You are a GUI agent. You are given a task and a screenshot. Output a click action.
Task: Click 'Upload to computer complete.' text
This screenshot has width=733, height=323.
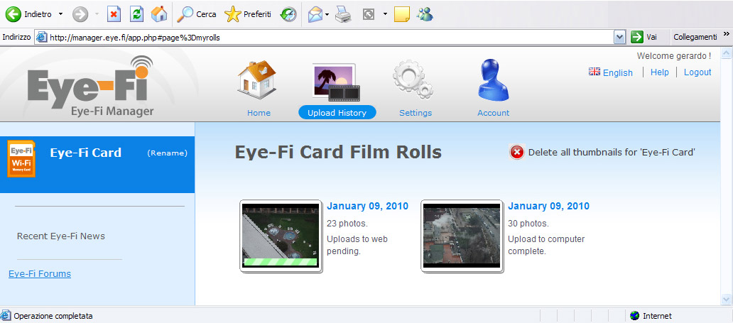546,245
